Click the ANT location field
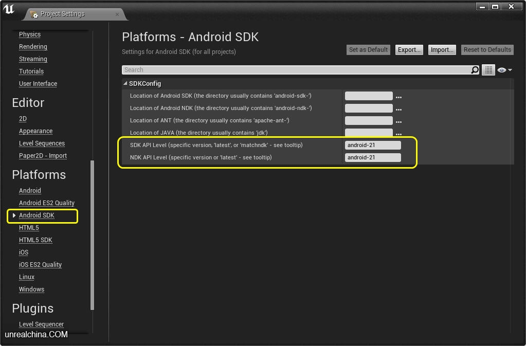 (x=369, y=121)
